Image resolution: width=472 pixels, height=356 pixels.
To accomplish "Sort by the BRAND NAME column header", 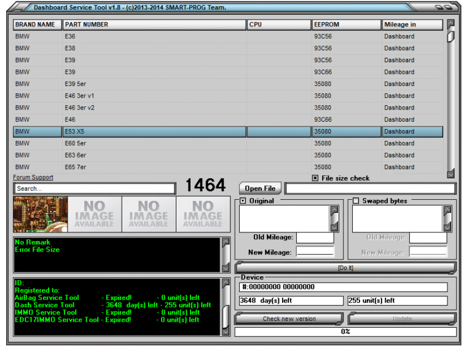I will coord(37,25).
